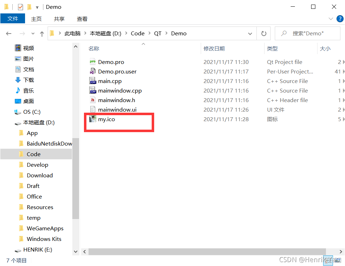
Task: Open the 图片 library in sidebar
Action: tap(25, 59)
